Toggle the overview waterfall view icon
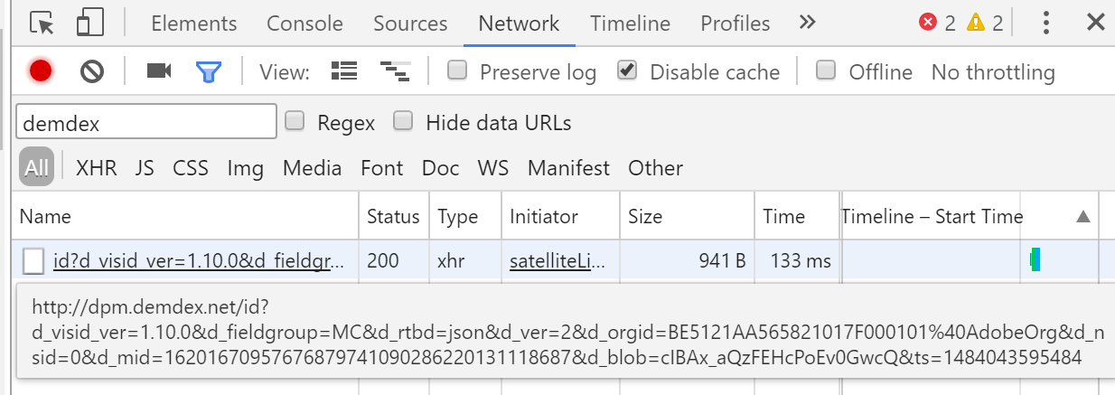The image size is (1115, 395). pyautogui.click(x=394, y=71)
